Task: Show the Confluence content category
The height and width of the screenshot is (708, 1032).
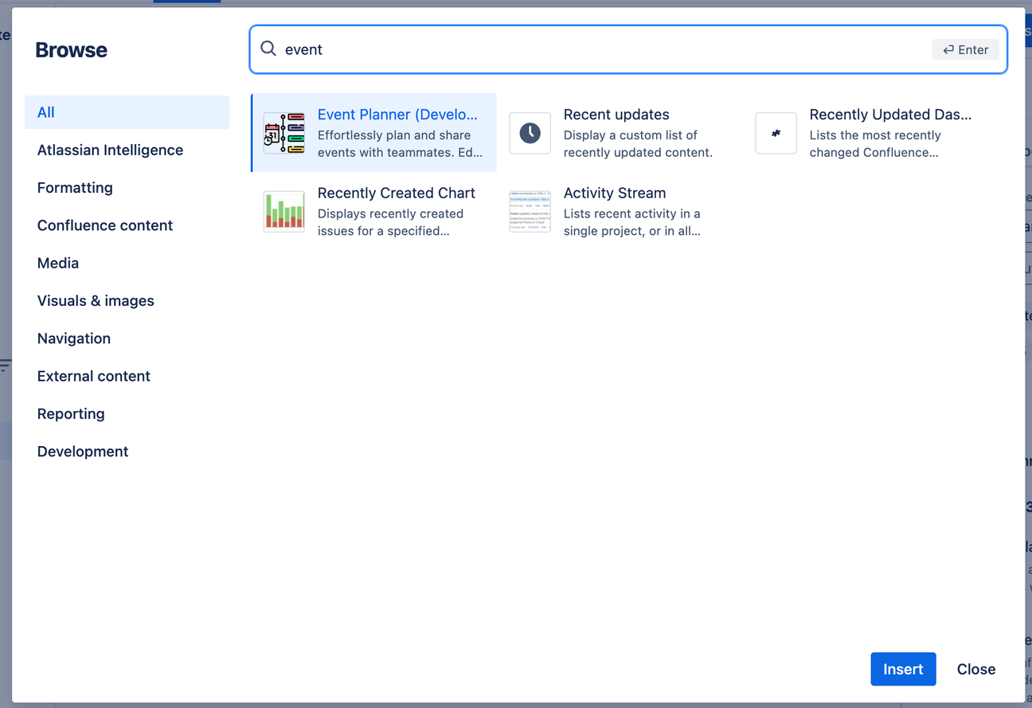Action: [x=105, y=225]
